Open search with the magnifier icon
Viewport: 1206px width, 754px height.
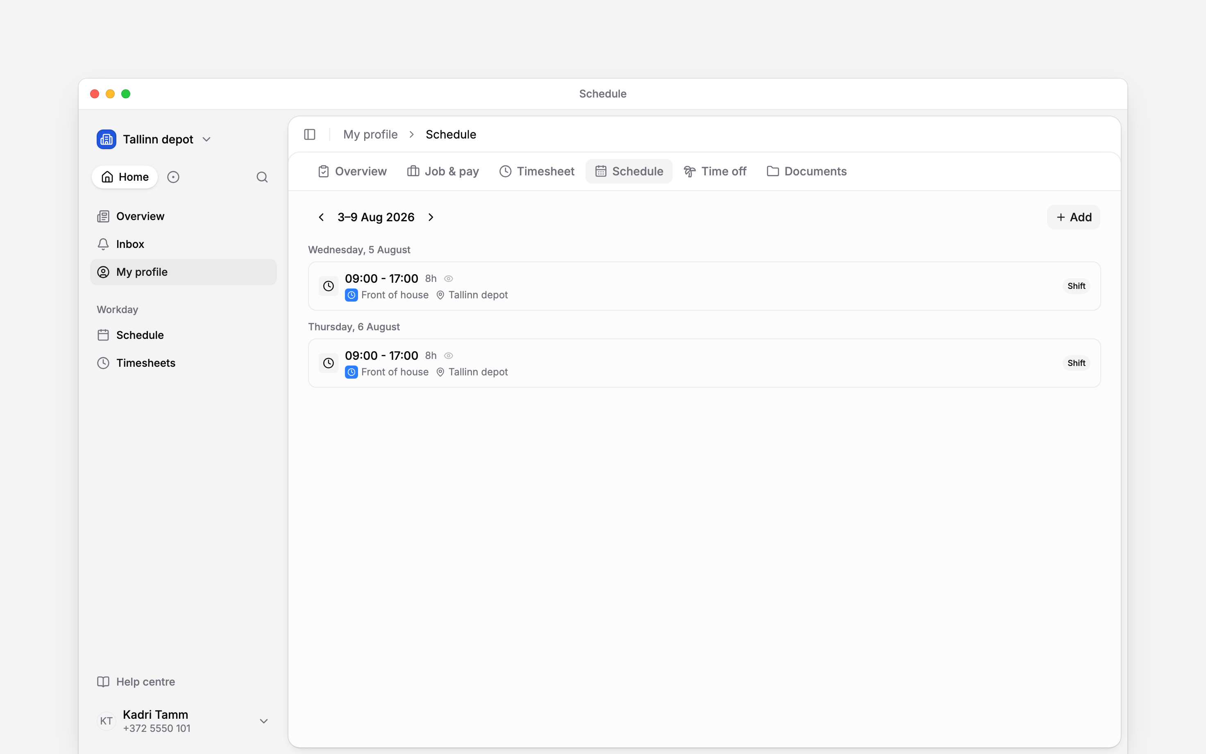tap(262, 177)
